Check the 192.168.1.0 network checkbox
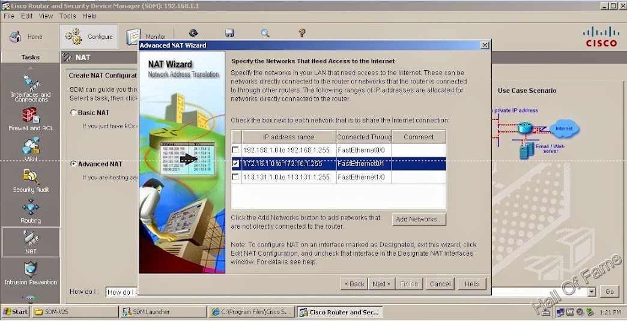The height and width of the screenshot is (321, 627). pyautogui.click(x=235, y=150)
